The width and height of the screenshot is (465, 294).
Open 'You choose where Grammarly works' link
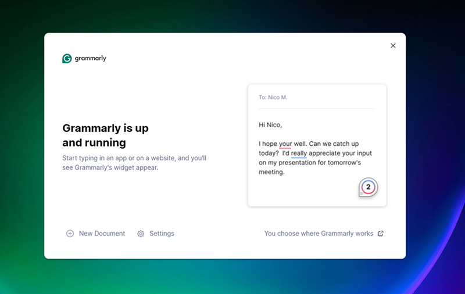[324, 234]
